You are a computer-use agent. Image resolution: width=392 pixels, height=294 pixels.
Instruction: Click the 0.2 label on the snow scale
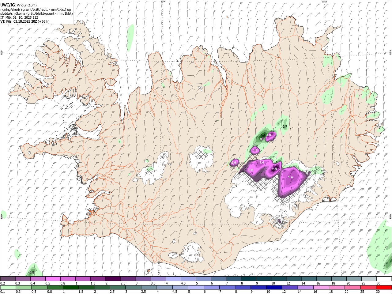click(x=2, y=283)
